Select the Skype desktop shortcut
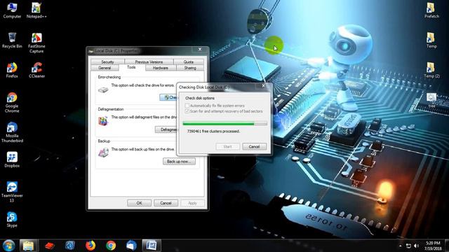This screenshot has width=449, height=252. [x=12, y=219]
